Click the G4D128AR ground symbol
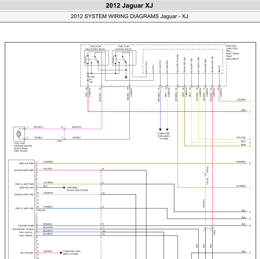 tap(64, 187)
